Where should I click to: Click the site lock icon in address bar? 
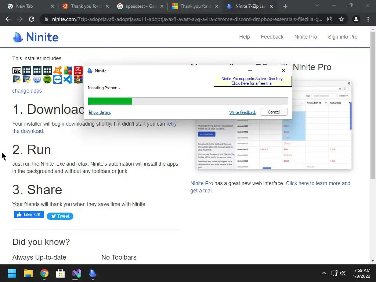coord(46,19)
